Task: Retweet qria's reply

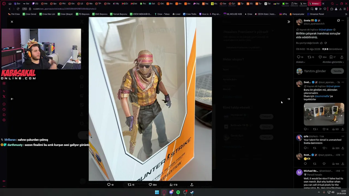Action: 315,148
